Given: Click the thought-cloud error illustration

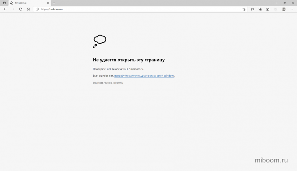Looking at the screenshot, I should point(99,41).
